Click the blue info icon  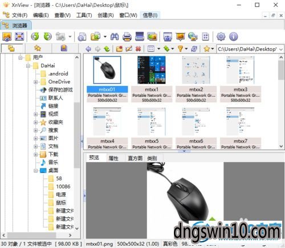233,36
